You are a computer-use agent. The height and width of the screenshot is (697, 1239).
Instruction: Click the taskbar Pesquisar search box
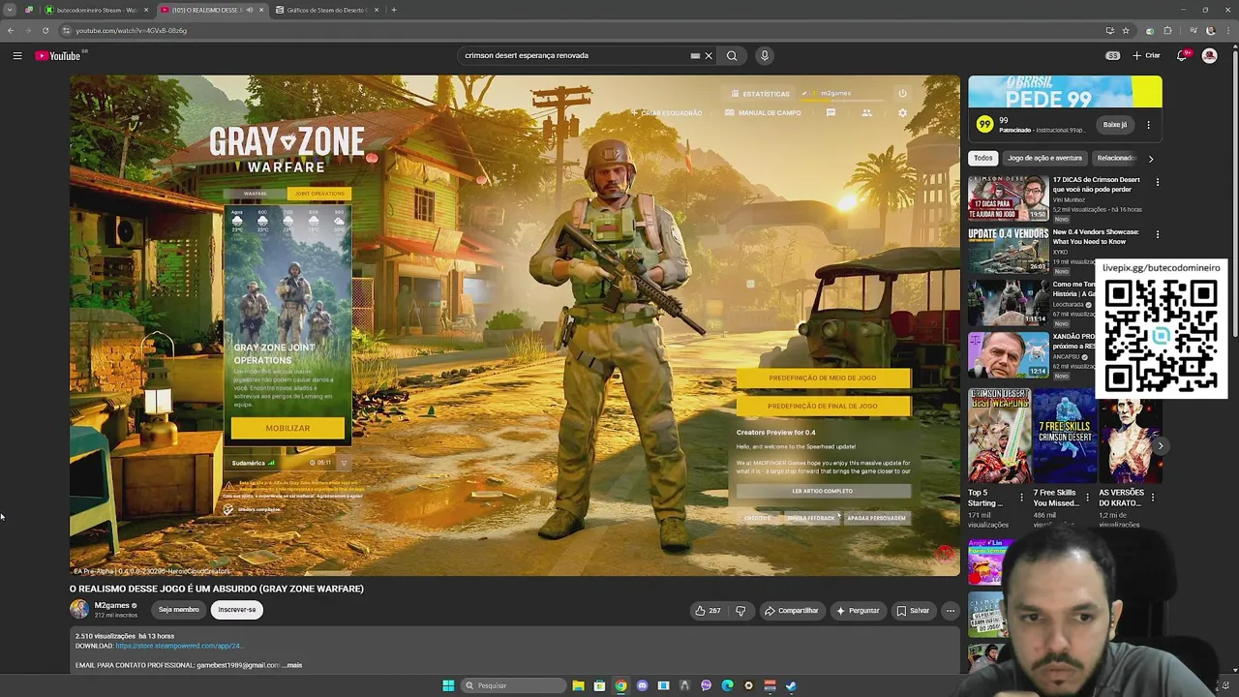click(511, 685)
